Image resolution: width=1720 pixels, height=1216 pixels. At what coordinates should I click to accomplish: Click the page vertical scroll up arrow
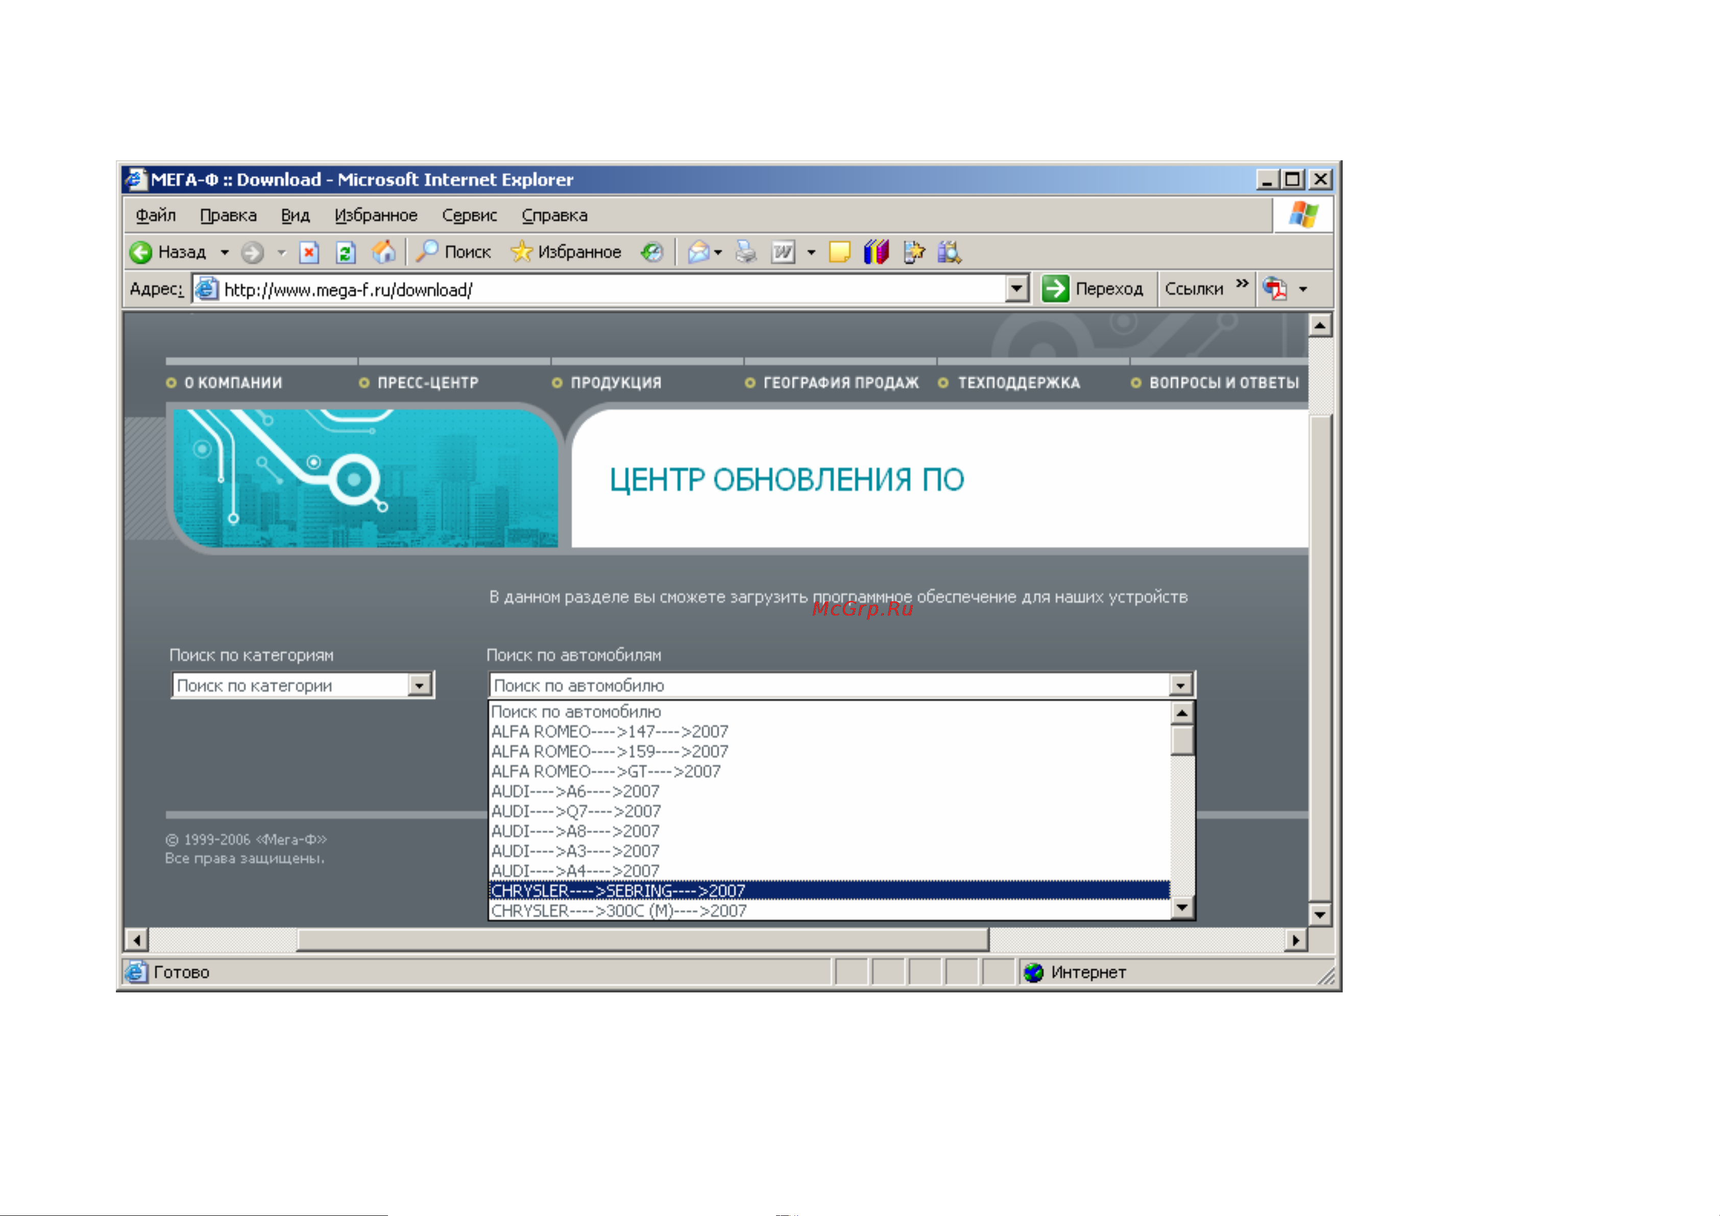click(x=1319, y=325)
